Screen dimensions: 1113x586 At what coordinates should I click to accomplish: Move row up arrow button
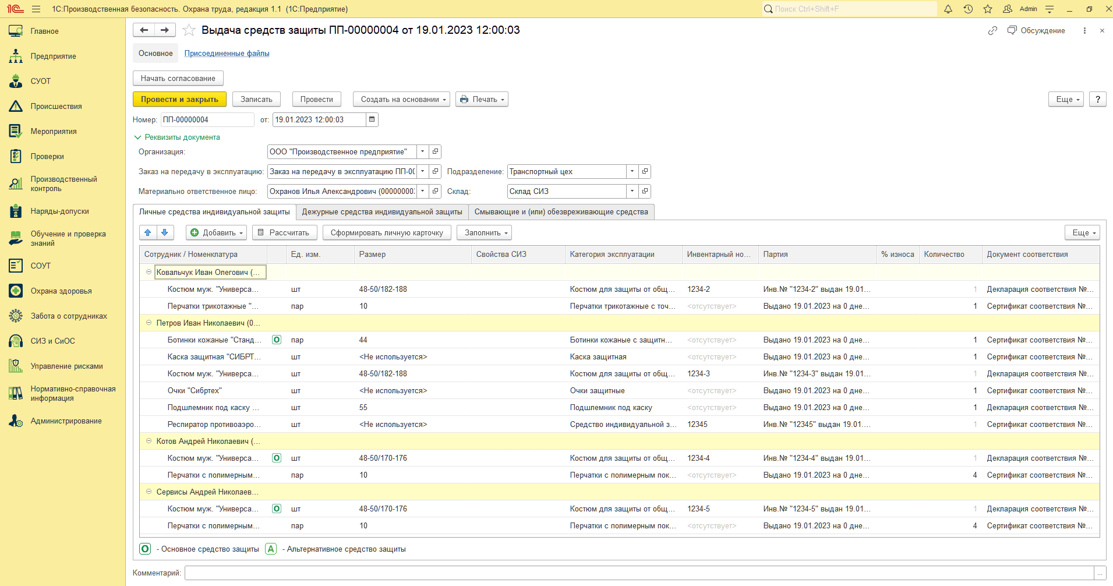pyautogui.click(x=148, y=232)
